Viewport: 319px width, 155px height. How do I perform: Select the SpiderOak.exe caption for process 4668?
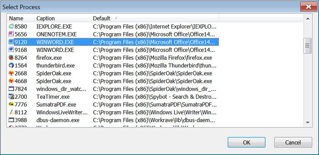54,81
